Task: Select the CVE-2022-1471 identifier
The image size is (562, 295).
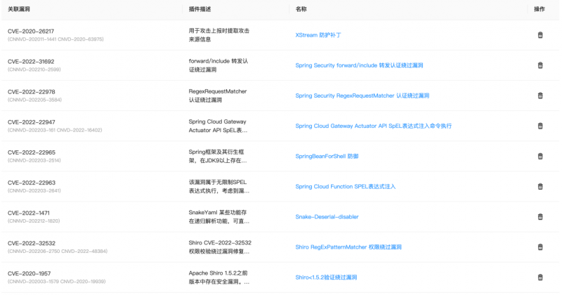Action: (29, 214)
